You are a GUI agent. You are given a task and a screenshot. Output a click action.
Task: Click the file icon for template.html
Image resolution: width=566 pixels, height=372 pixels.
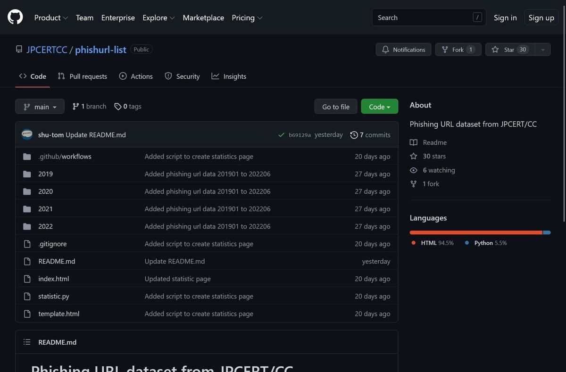pos(27,314)
